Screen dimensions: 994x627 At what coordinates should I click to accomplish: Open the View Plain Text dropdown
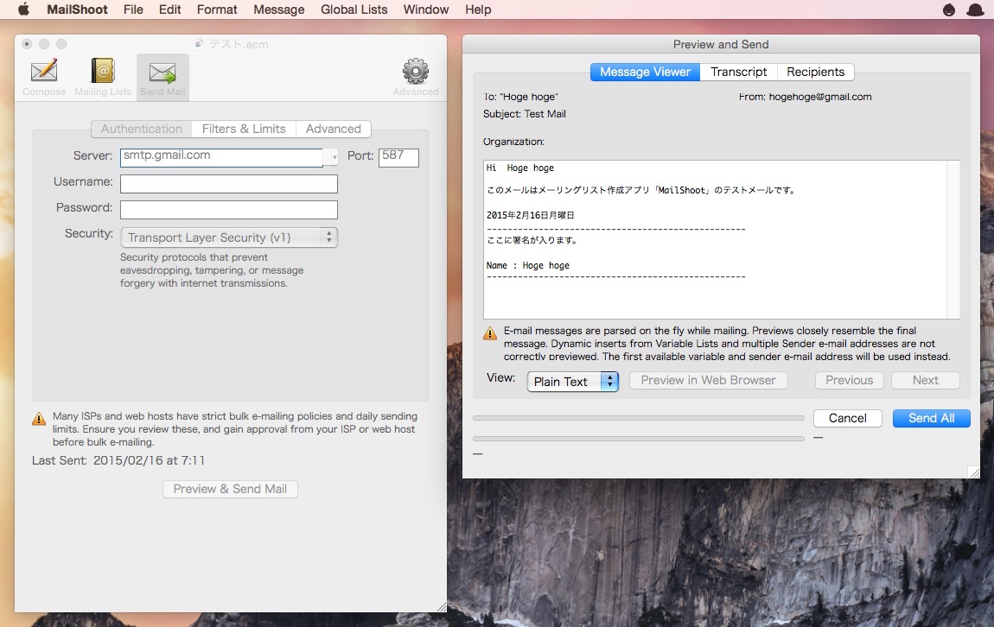(x=572, y=381)
